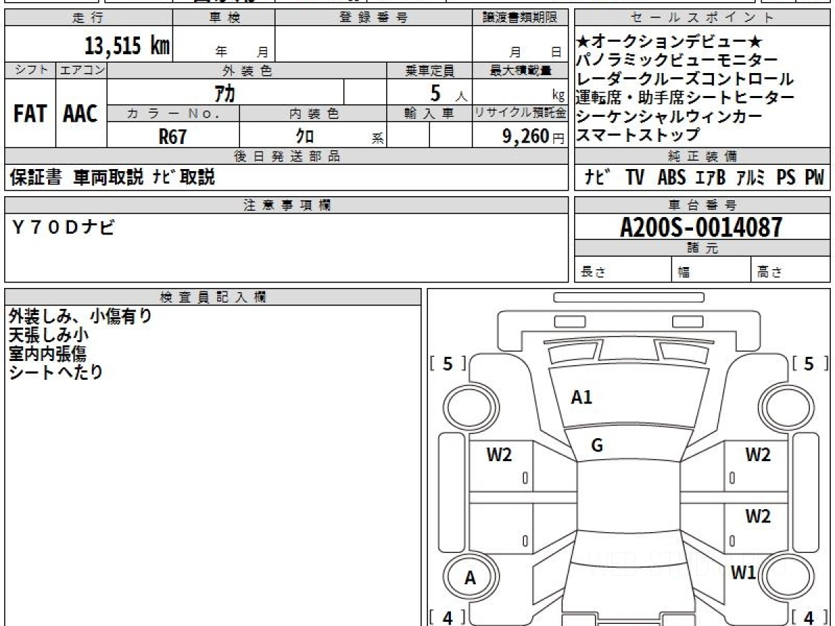Select the パノラミックビューモニター line
835x626 pixels.
pyautogui.click(x=677, y=61)
